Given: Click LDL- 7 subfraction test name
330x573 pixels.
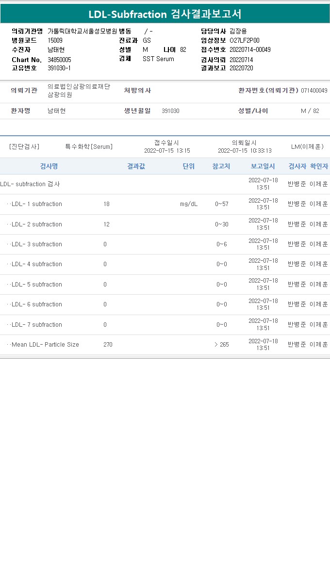Looking at the screenshot, I should (x=37, y=324).
